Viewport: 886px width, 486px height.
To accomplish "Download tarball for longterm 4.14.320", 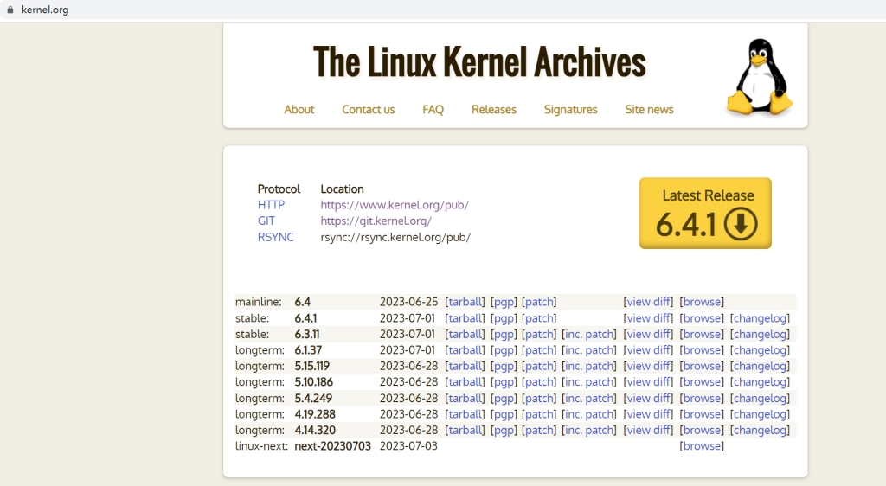I will [x=465, y=430].
